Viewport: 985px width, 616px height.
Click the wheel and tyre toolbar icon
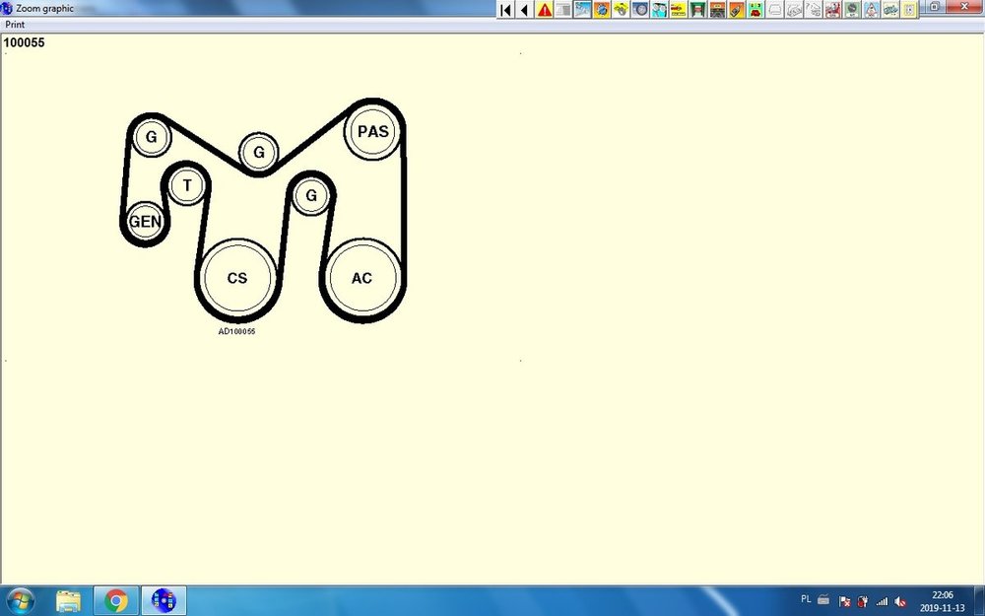coord(640,10)
